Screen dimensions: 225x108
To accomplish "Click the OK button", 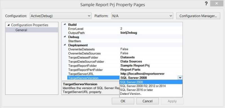I will [x=123, y=101].
